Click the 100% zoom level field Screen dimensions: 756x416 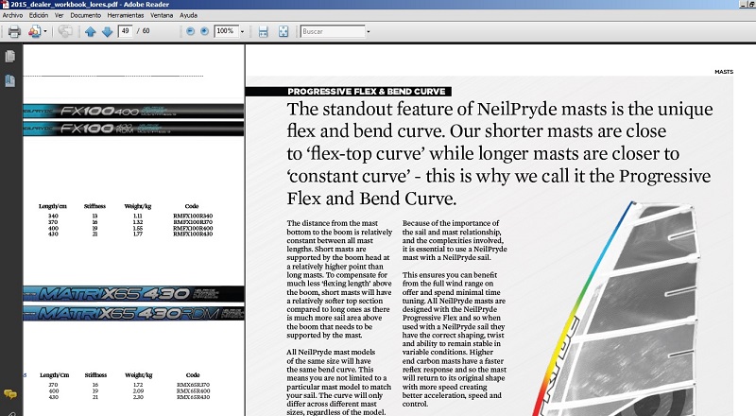(226, 31)
